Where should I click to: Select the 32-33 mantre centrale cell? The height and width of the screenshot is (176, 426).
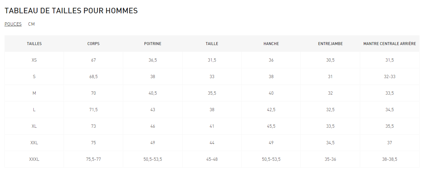(x=389, y=77)
